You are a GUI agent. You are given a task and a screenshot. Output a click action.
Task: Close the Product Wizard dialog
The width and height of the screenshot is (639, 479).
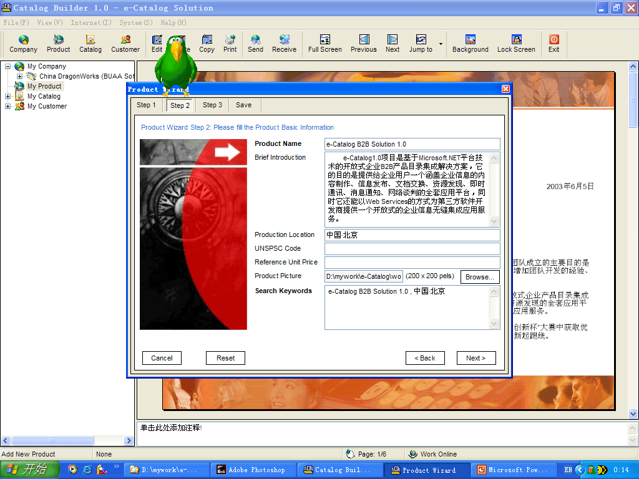(505, 89)
